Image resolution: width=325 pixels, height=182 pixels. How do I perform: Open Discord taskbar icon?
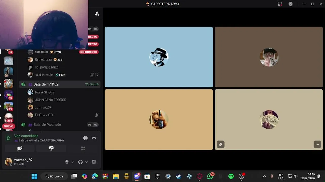click(137, 176)
